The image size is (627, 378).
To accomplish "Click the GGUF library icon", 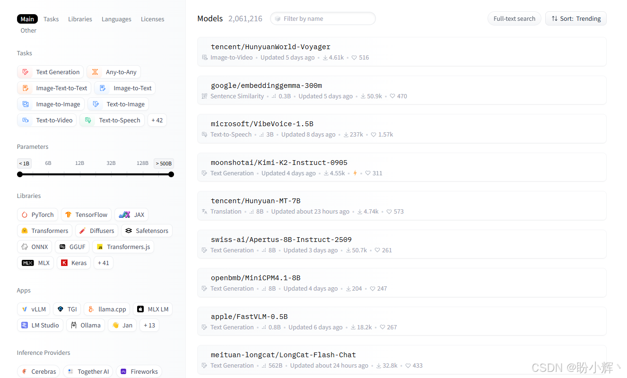I will 62,247.
